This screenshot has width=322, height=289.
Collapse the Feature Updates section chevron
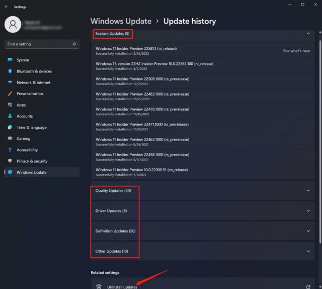pyautogui.click(x=308, y=34)
